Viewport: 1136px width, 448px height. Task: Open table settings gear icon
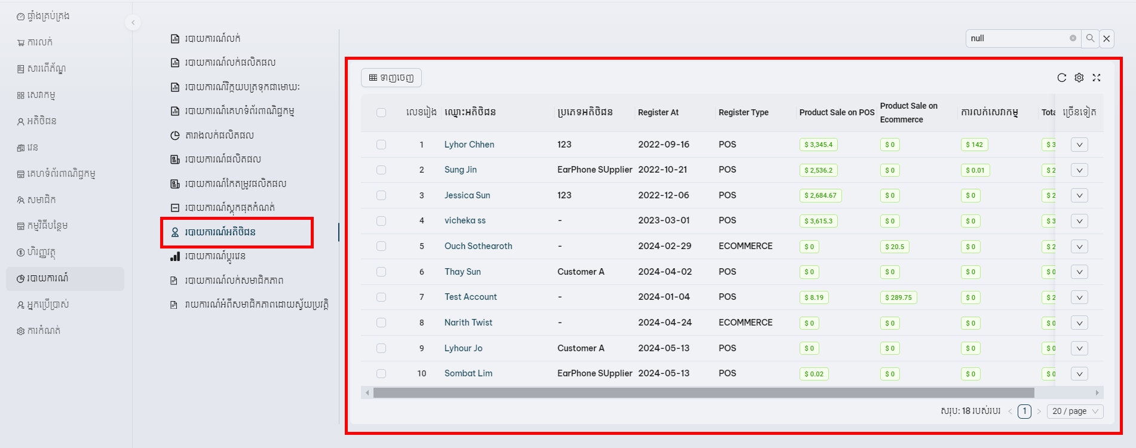[x=1079, y=78]
